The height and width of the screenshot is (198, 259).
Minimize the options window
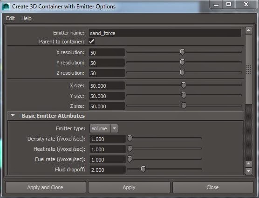[216, 5]
